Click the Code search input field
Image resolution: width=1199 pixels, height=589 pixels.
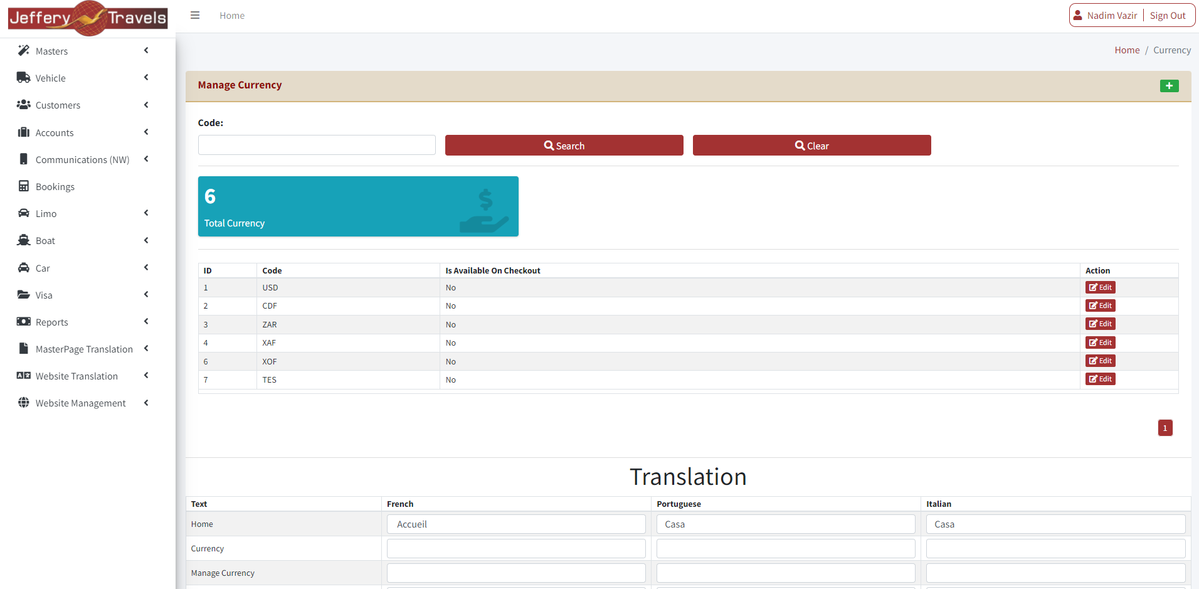[x=317, y=145]
